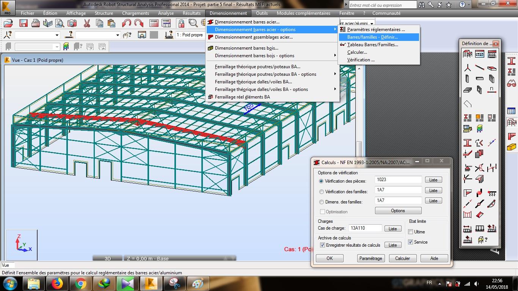Click the glasses display icon on right sidebar
518x291 pixels.
click(x=512, y=83)
